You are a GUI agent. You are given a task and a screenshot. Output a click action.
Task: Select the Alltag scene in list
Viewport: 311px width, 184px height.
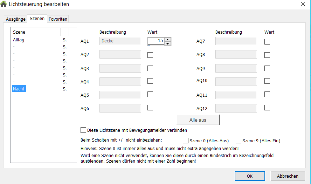19,40
